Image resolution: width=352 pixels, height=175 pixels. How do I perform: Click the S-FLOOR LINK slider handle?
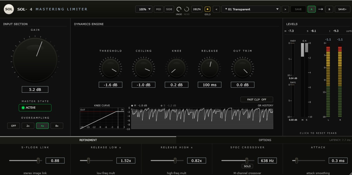coord(38,161)
